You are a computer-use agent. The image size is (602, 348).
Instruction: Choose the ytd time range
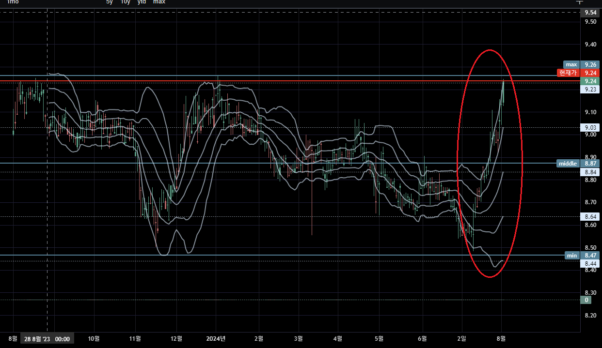click(142, 2)
